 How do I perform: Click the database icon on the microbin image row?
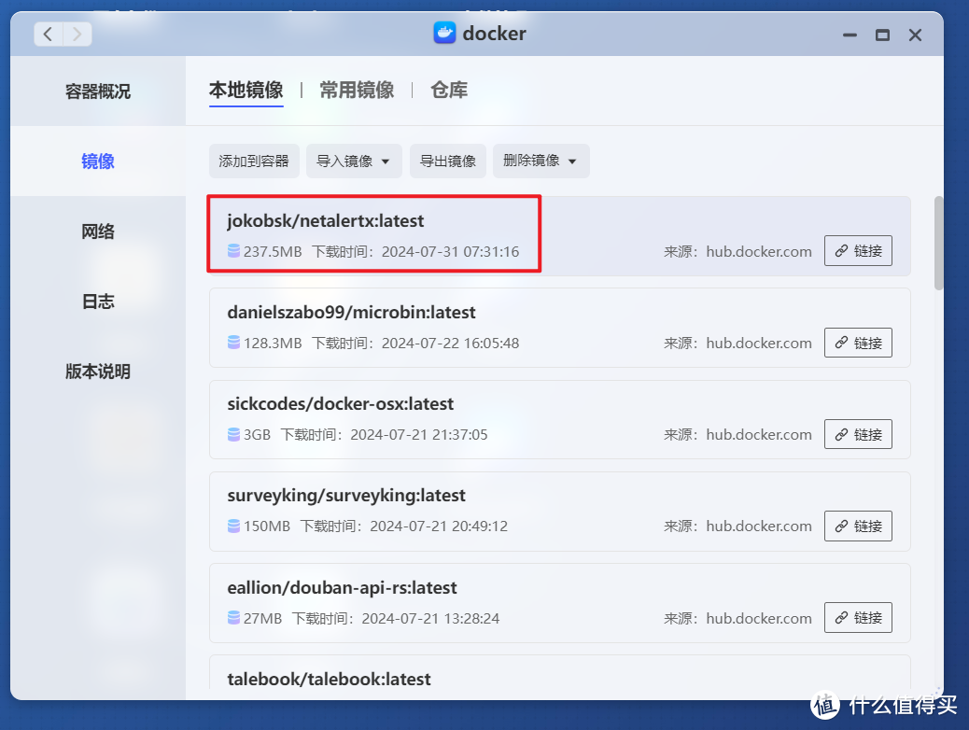point(234,343)
